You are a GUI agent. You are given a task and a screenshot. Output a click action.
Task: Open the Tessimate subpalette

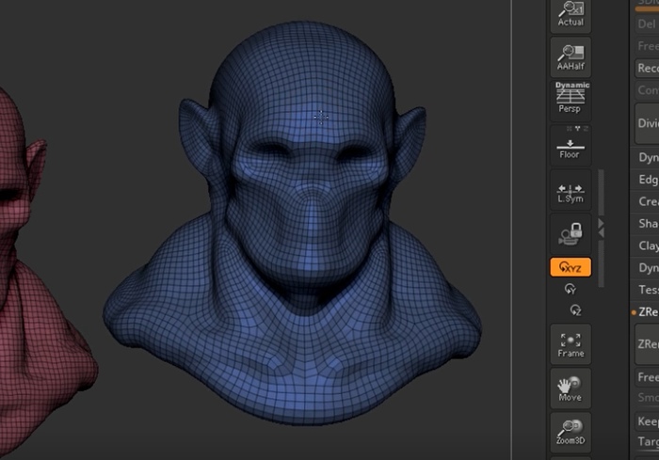pos(648,290)
